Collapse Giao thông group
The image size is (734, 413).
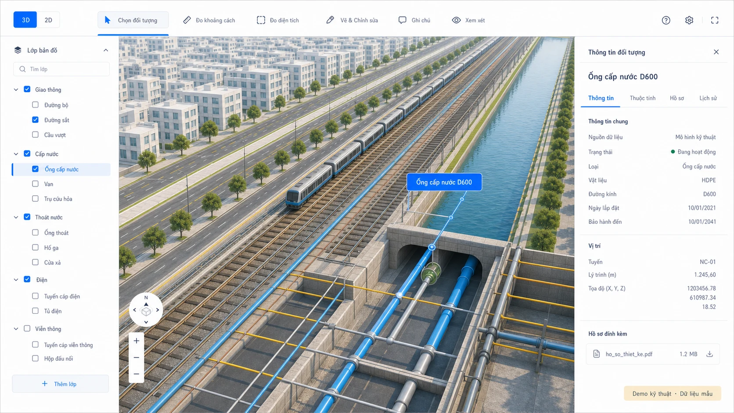click(x=16, y=90)
